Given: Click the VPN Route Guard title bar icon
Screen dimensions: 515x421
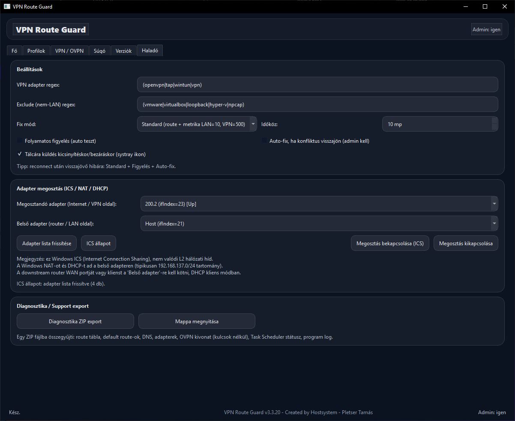Looking at the screenshot, I should [7, 6].
